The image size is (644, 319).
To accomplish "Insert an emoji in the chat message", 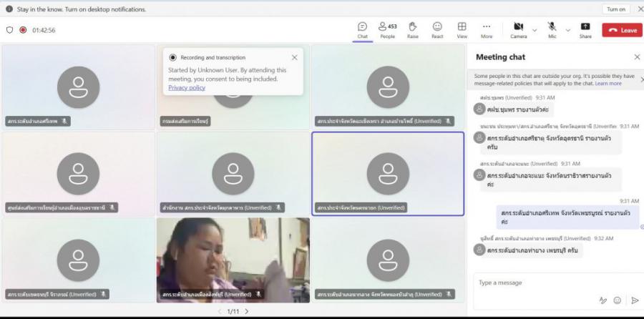I will click(618, 300).
